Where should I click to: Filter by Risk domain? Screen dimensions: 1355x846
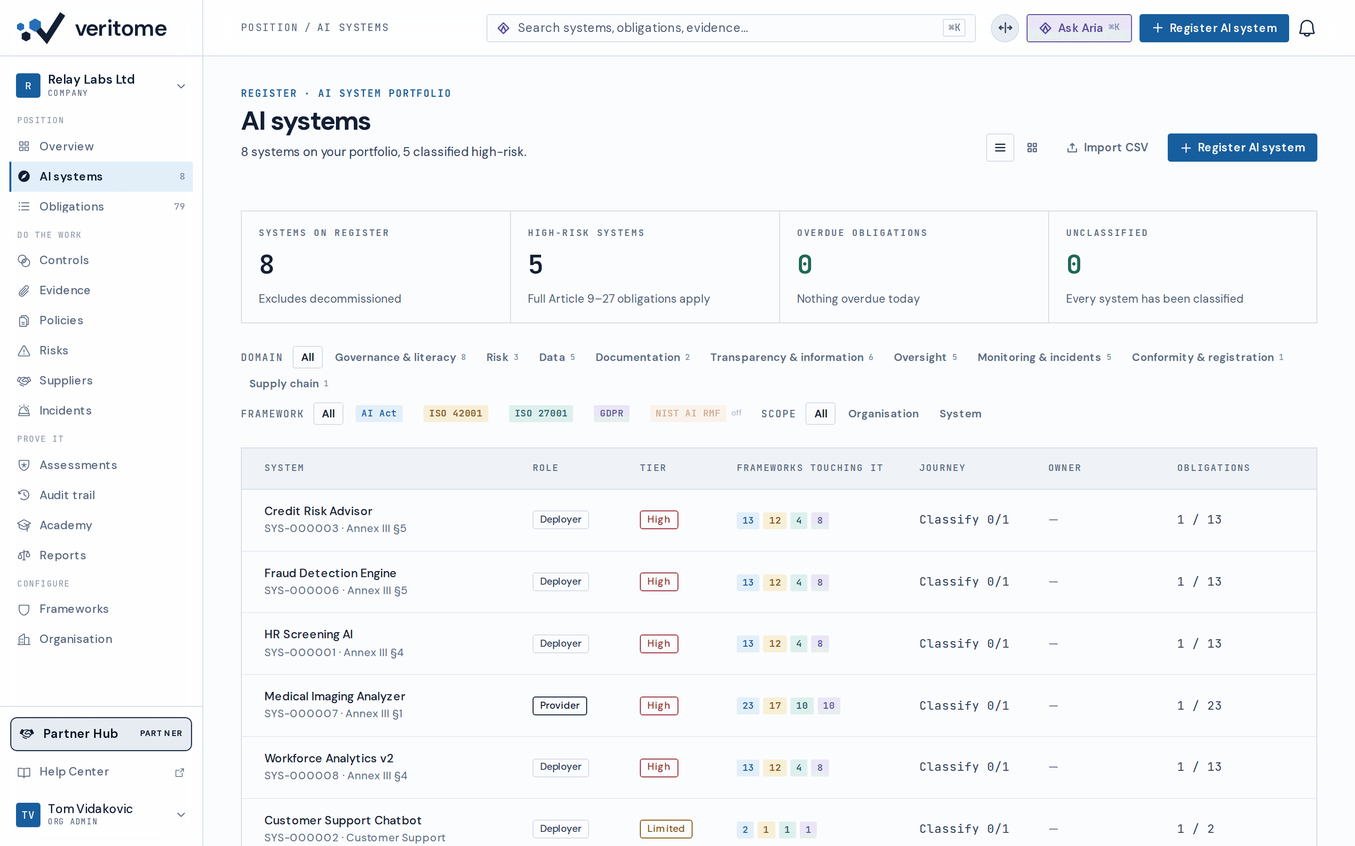502,357
